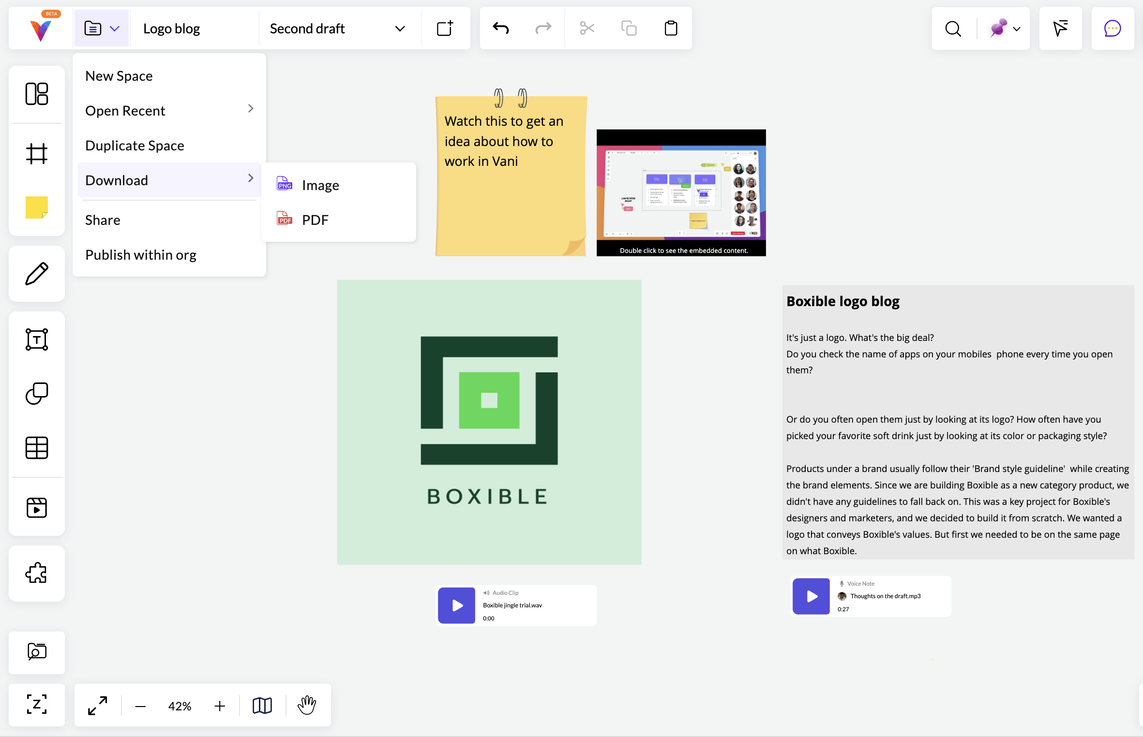This screenshot has height=737, width=1143.
Task: Select the Shapes tool
Action: [x=37, y=393]
